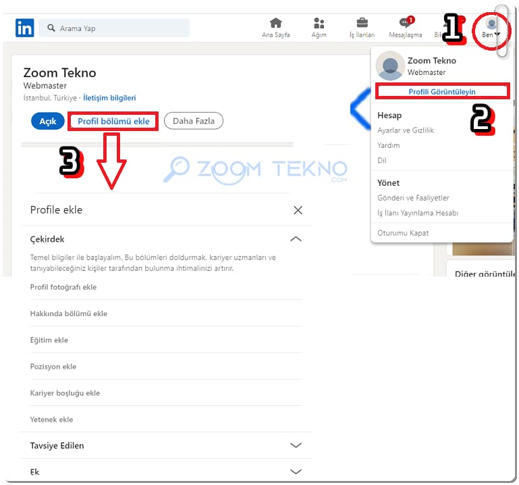This screenshot has width=519, height=485.
Task: Select Eğitim ekle
Action: click(x=49, y=340)
